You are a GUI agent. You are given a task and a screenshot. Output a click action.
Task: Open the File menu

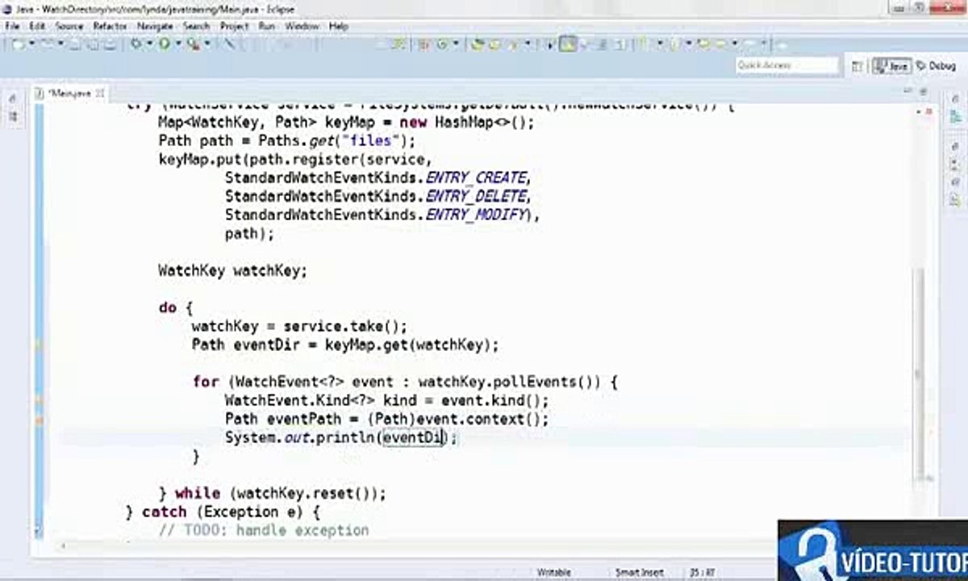tap(12, 26)
